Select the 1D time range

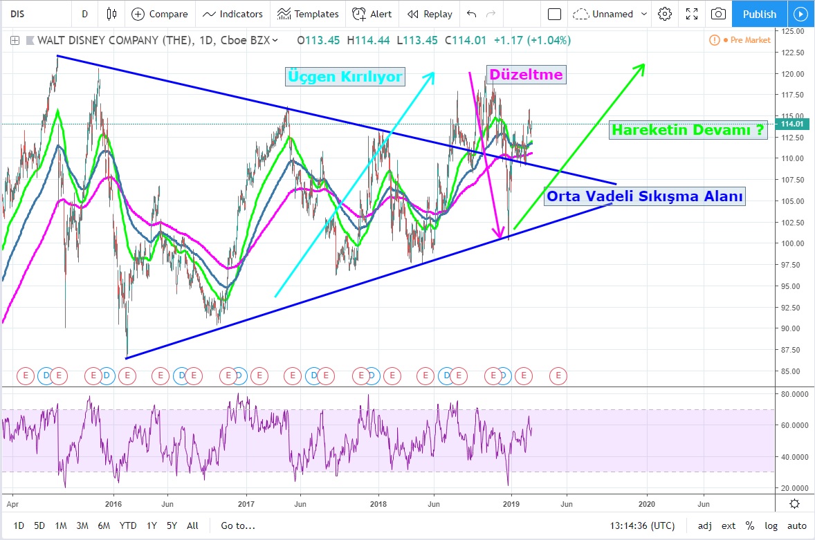pyautogui.click(x=19, y=525)
